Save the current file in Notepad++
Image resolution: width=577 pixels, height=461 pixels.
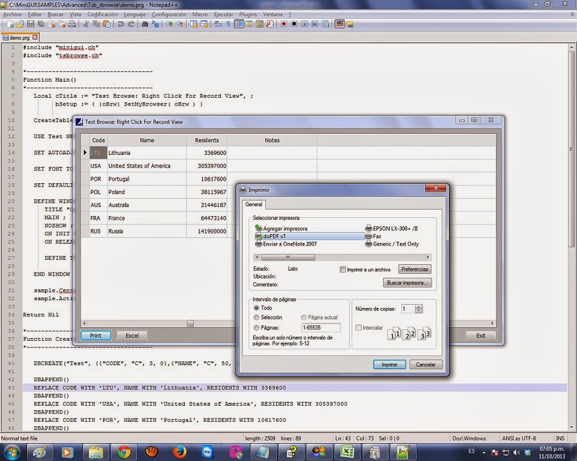(x=29, y=24)
